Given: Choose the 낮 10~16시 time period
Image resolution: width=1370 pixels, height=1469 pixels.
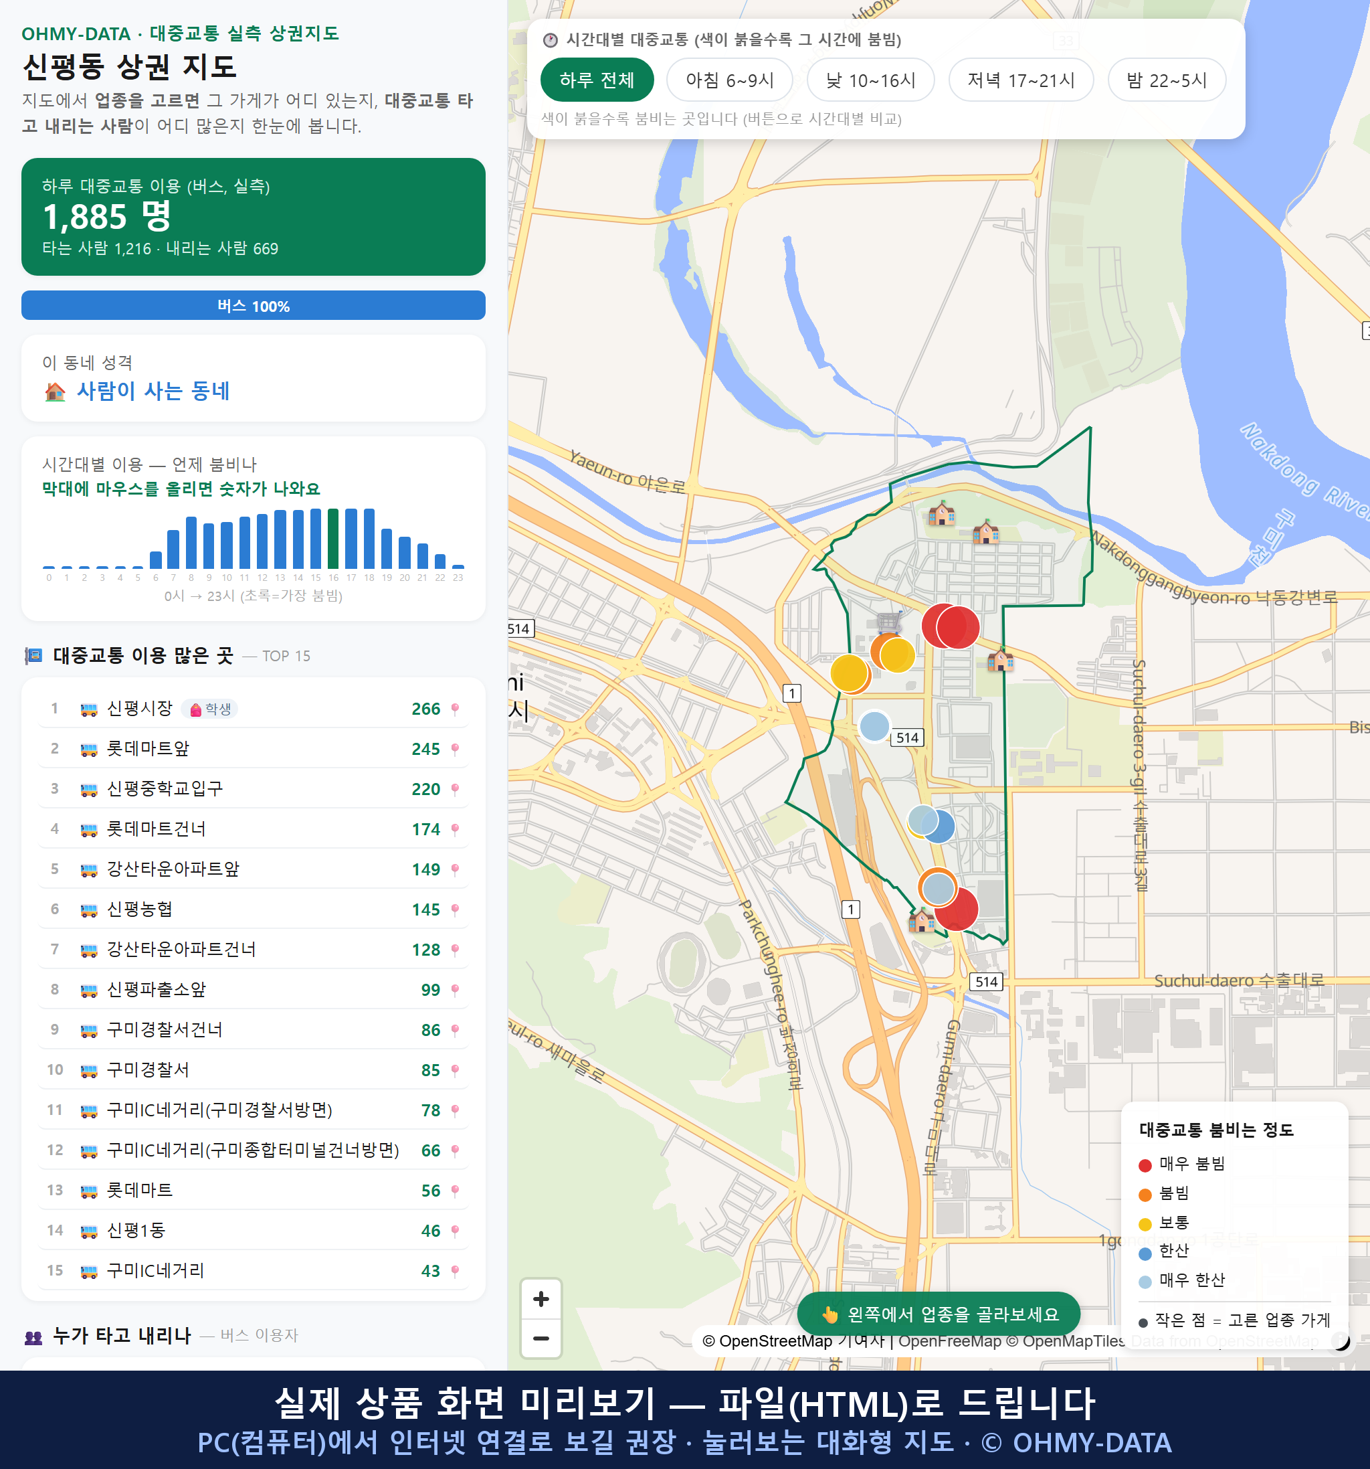Looking at the screenshot, I should [871, 80].
